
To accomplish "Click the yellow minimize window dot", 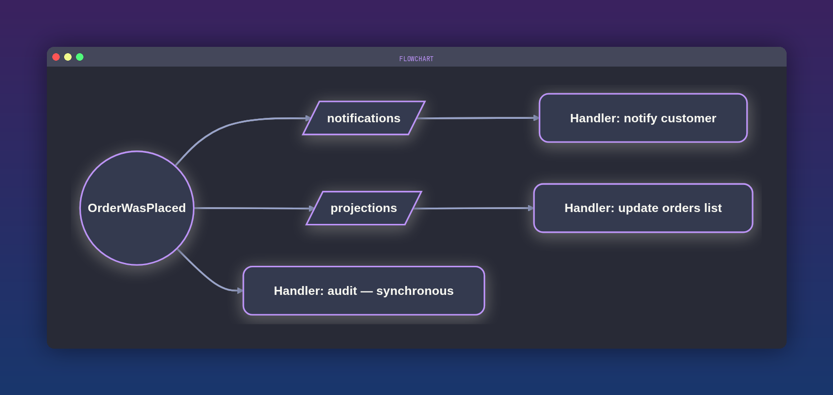I will (68, 57).
